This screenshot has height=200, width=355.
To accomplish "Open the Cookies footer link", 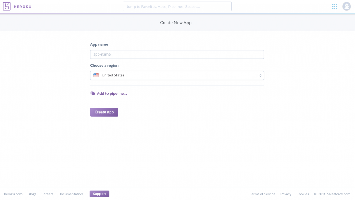I will pyautogui.click(x=303, y=194).
